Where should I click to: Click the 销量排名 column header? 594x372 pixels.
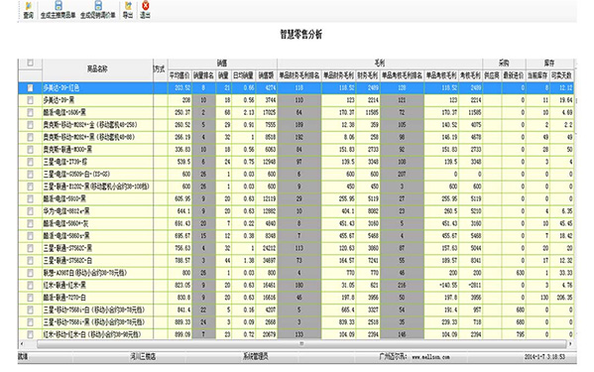tap(204, 75)
